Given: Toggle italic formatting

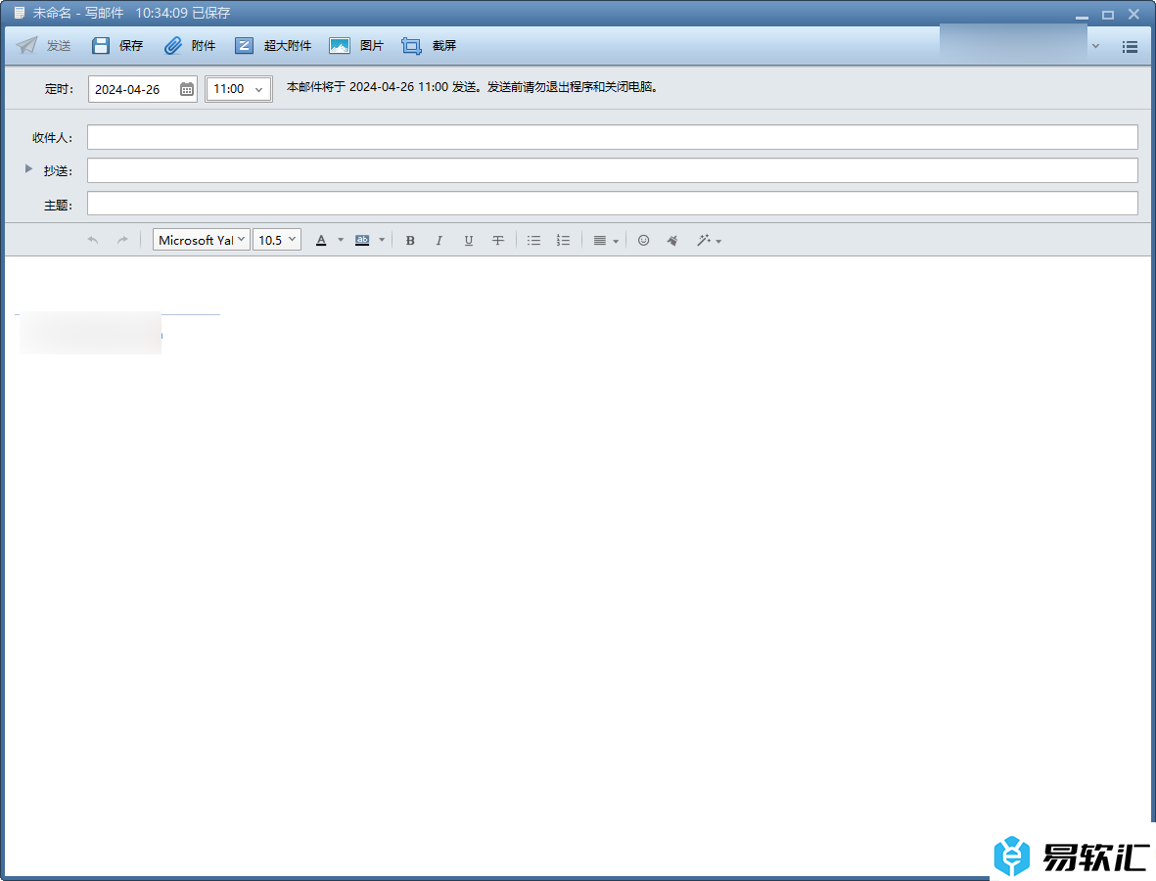Looking at the screenshot, I should [x=439, y=241].
